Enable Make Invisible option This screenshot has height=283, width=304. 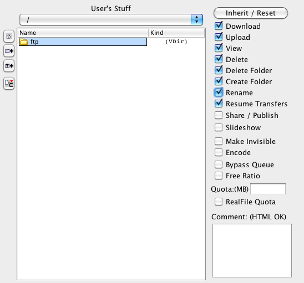[219, 141]
